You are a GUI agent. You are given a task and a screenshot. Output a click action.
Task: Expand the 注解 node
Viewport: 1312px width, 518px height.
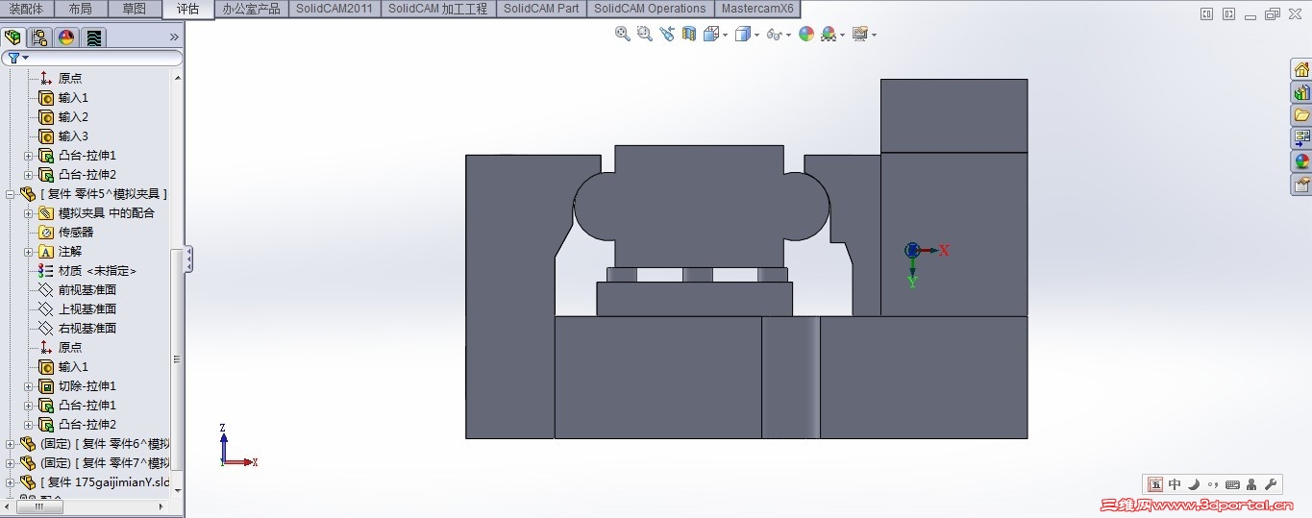pyautogui.click(x=29, y=252)
